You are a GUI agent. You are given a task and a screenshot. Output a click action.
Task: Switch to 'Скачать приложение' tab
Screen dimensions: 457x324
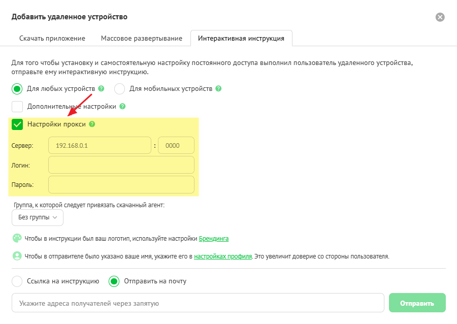(x=52, y=38)
